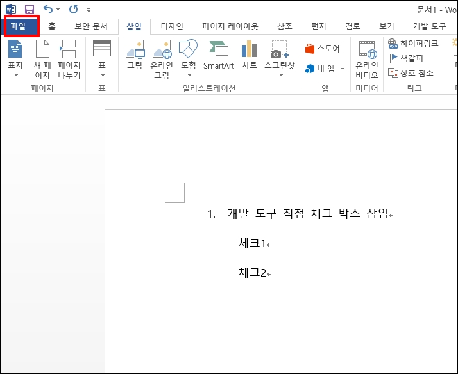Open the undo history dropdown arrow
This screenshot has width=458, height=374.
[58, 10]
